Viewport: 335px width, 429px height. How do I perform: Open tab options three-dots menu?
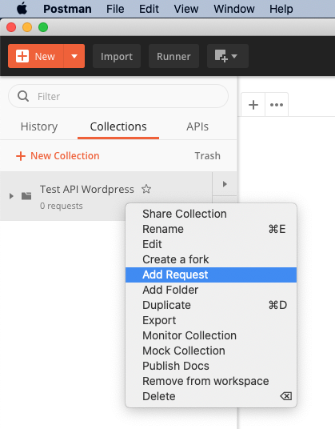(277, 105)
